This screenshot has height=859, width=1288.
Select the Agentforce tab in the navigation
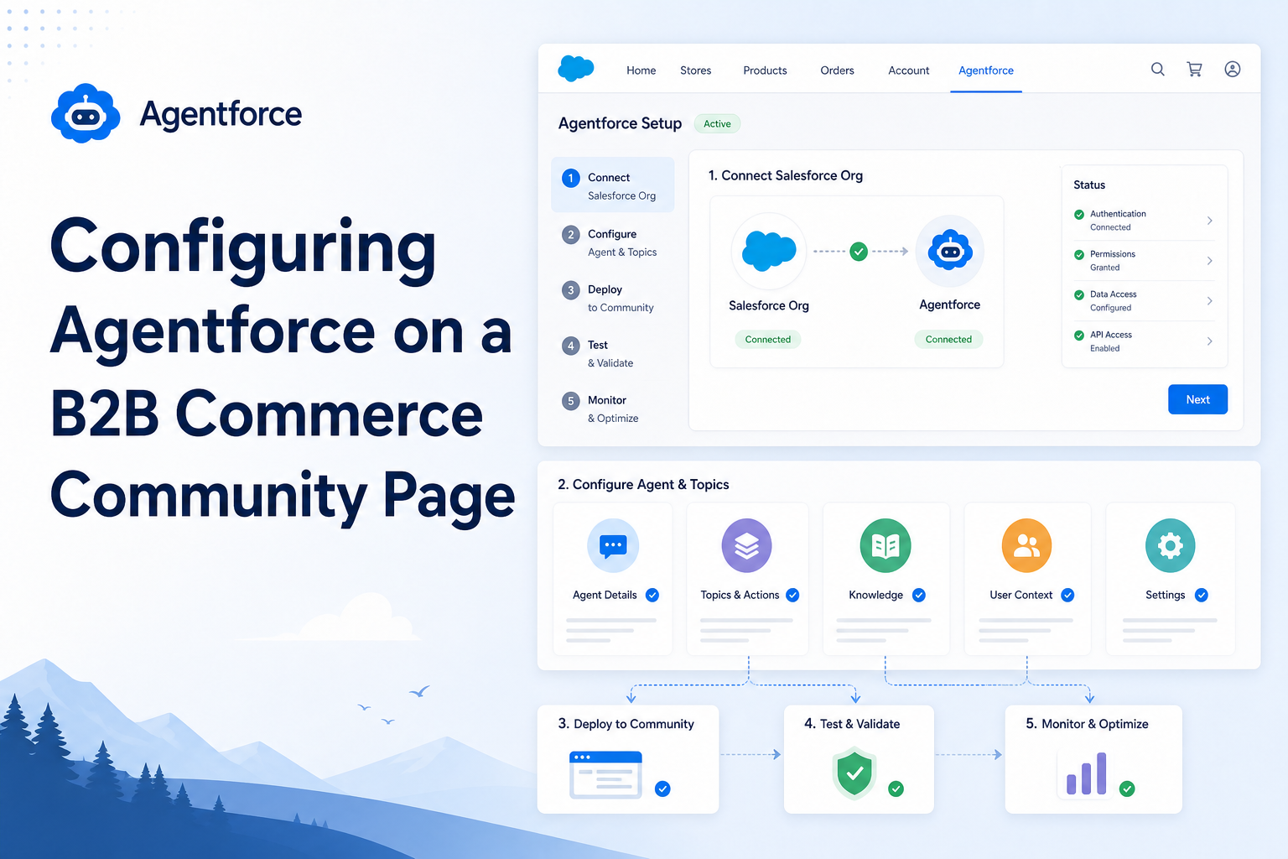986,70
